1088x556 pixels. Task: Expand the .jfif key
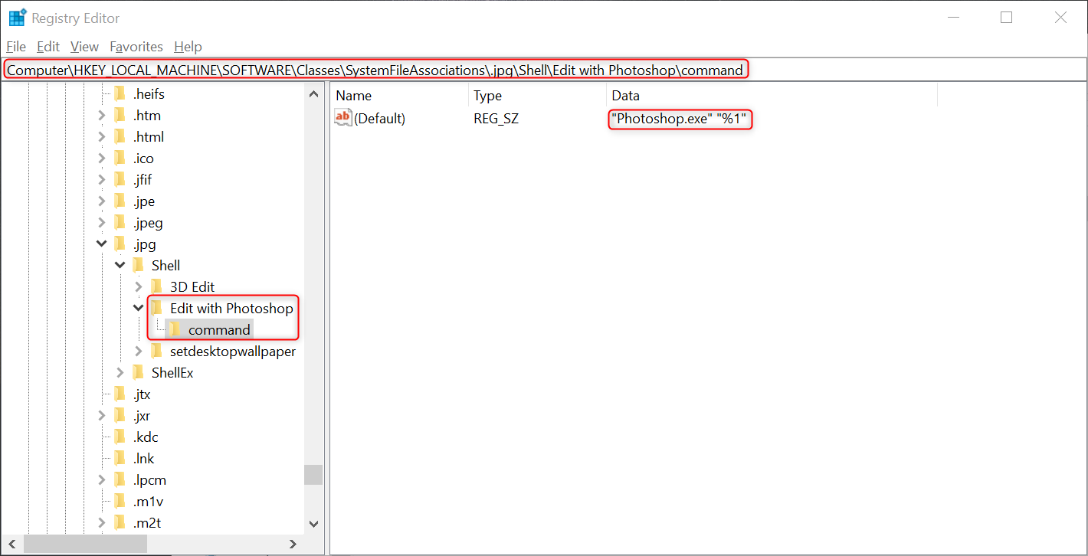click(x=102, y=180)
